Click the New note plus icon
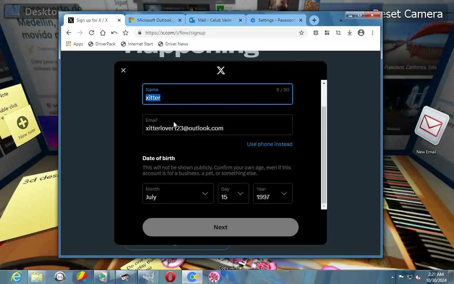454x284 pixels. click(x=23, y=123)
